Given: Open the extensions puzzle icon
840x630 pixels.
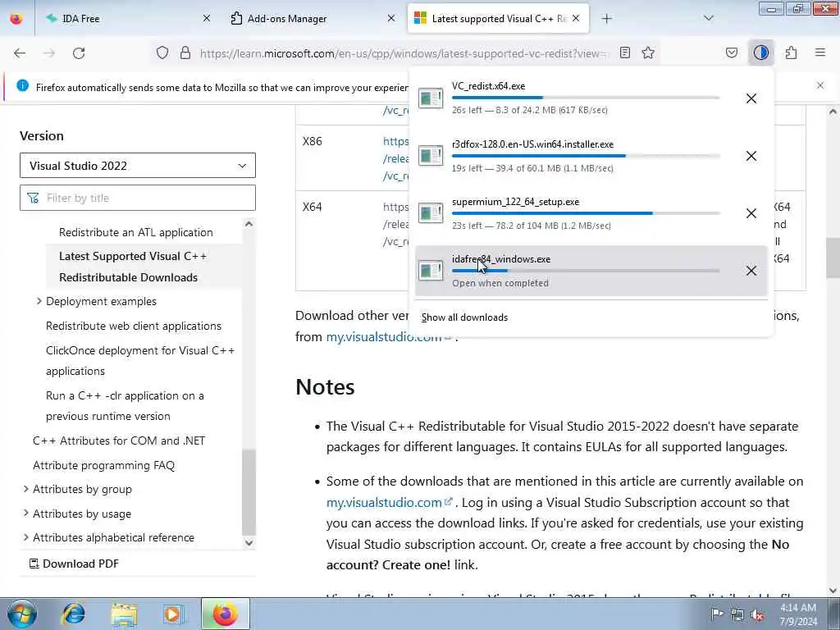Looking at the screenshot, I should click(x=791, y=52).
